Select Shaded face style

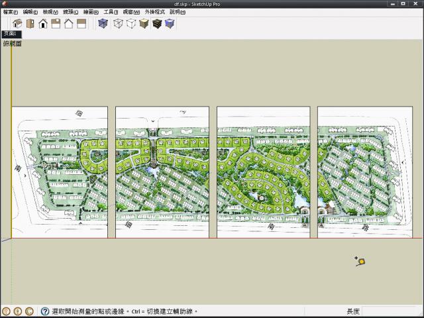[x=144, y=24]
